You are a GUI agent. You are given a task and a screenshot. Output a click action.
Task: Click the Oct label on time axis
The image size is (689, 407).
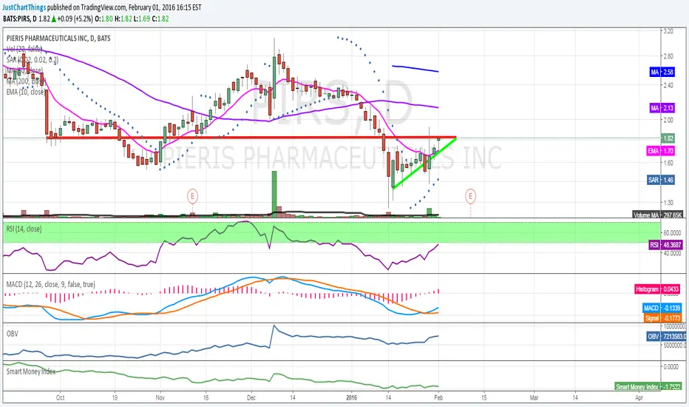(x=60, y=397)
